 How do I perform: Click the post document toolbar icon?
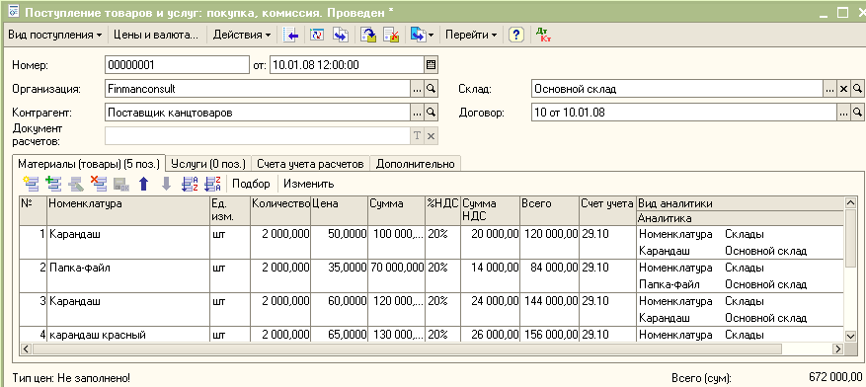point(368,35)
